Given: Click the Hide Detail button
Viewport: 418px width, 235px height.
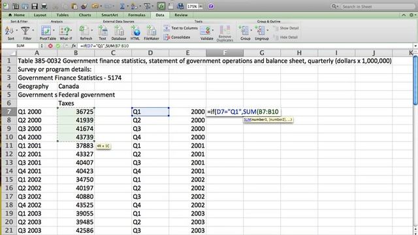Looking at the screenshot, I should click(x=285, y=37).
